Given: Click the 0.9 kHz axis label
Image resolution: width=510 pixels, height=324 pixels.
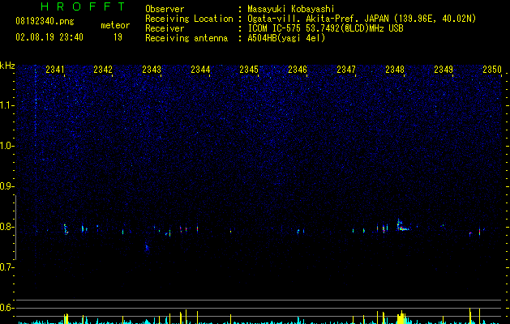Looking at the screenshot, I should pyautogui.click(x=6, y=186).
